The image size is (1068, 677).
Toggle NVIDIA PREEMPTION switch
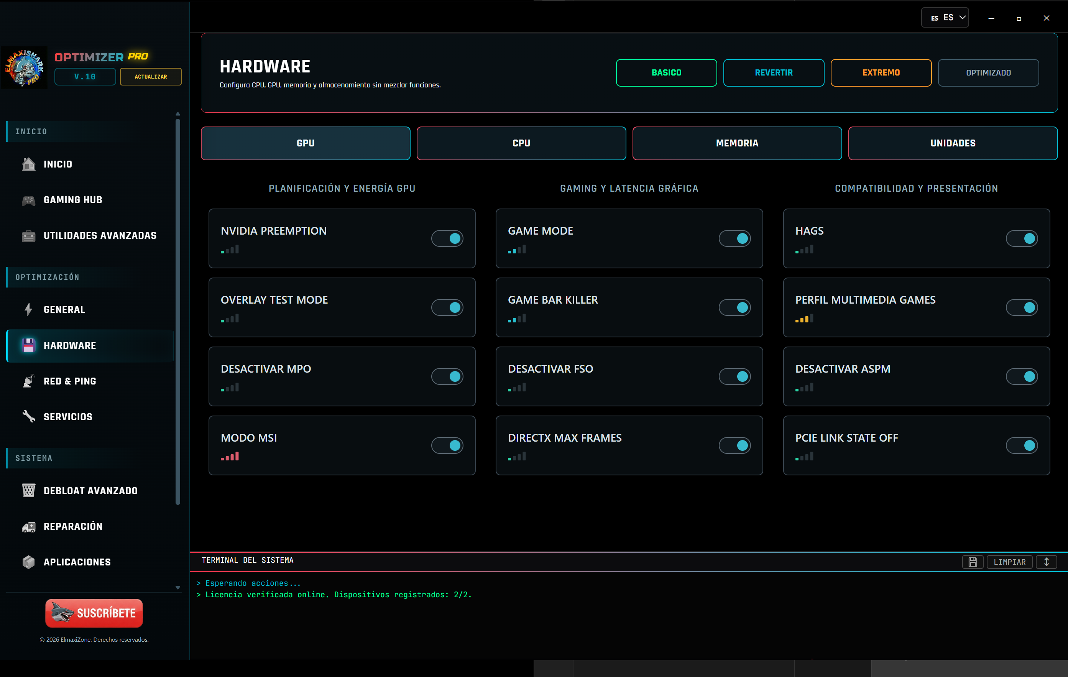447,238
